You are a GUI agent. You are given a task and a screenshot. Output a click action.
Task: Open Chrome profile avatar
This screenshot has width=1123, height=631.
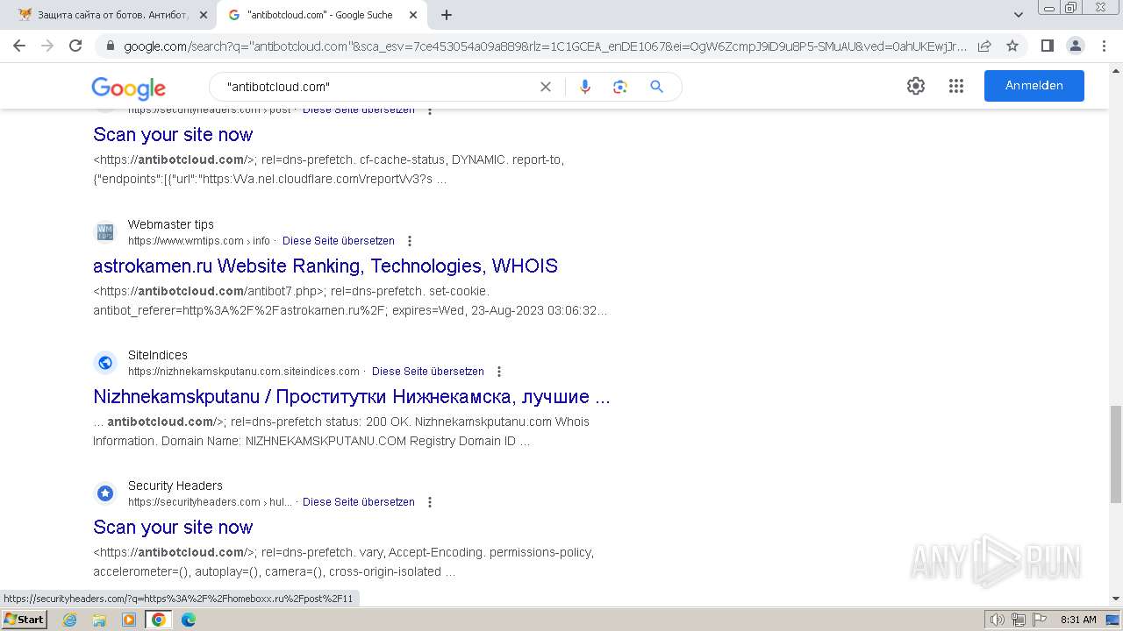click(x=1075, y=46)
